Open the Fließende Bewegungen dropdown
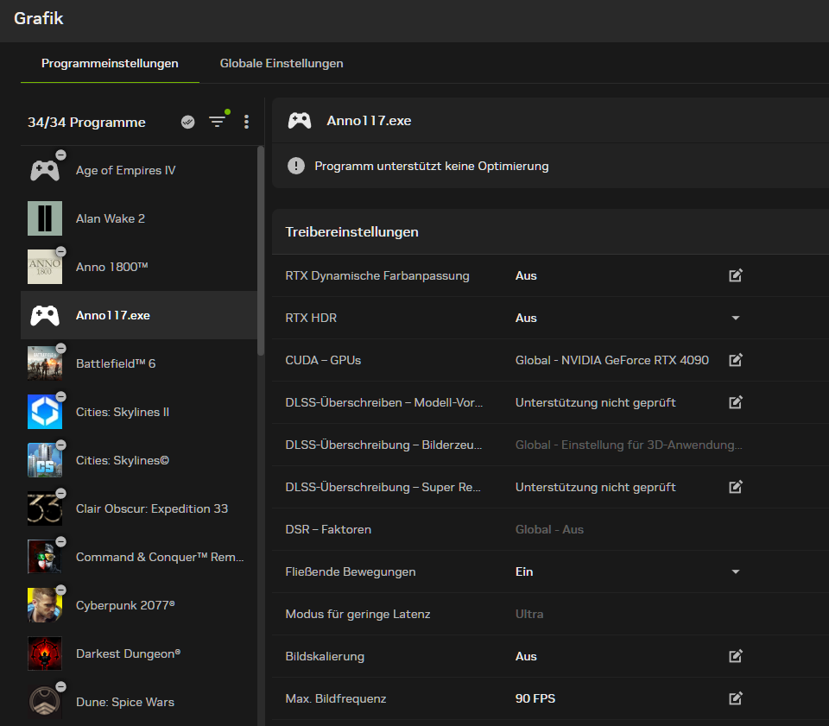 pos(736,571)
